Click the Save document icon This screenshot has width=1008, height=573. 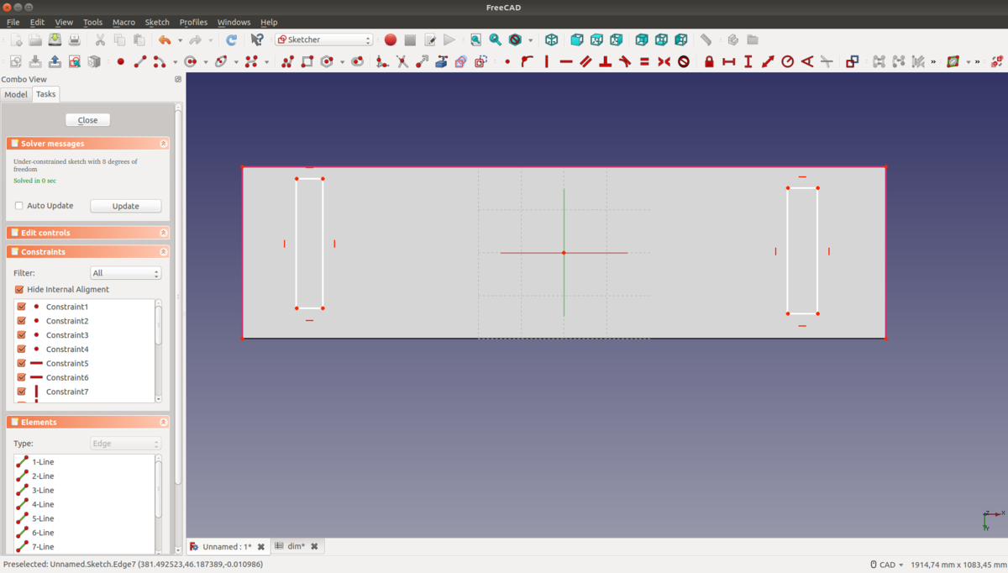tap(55, 39)
